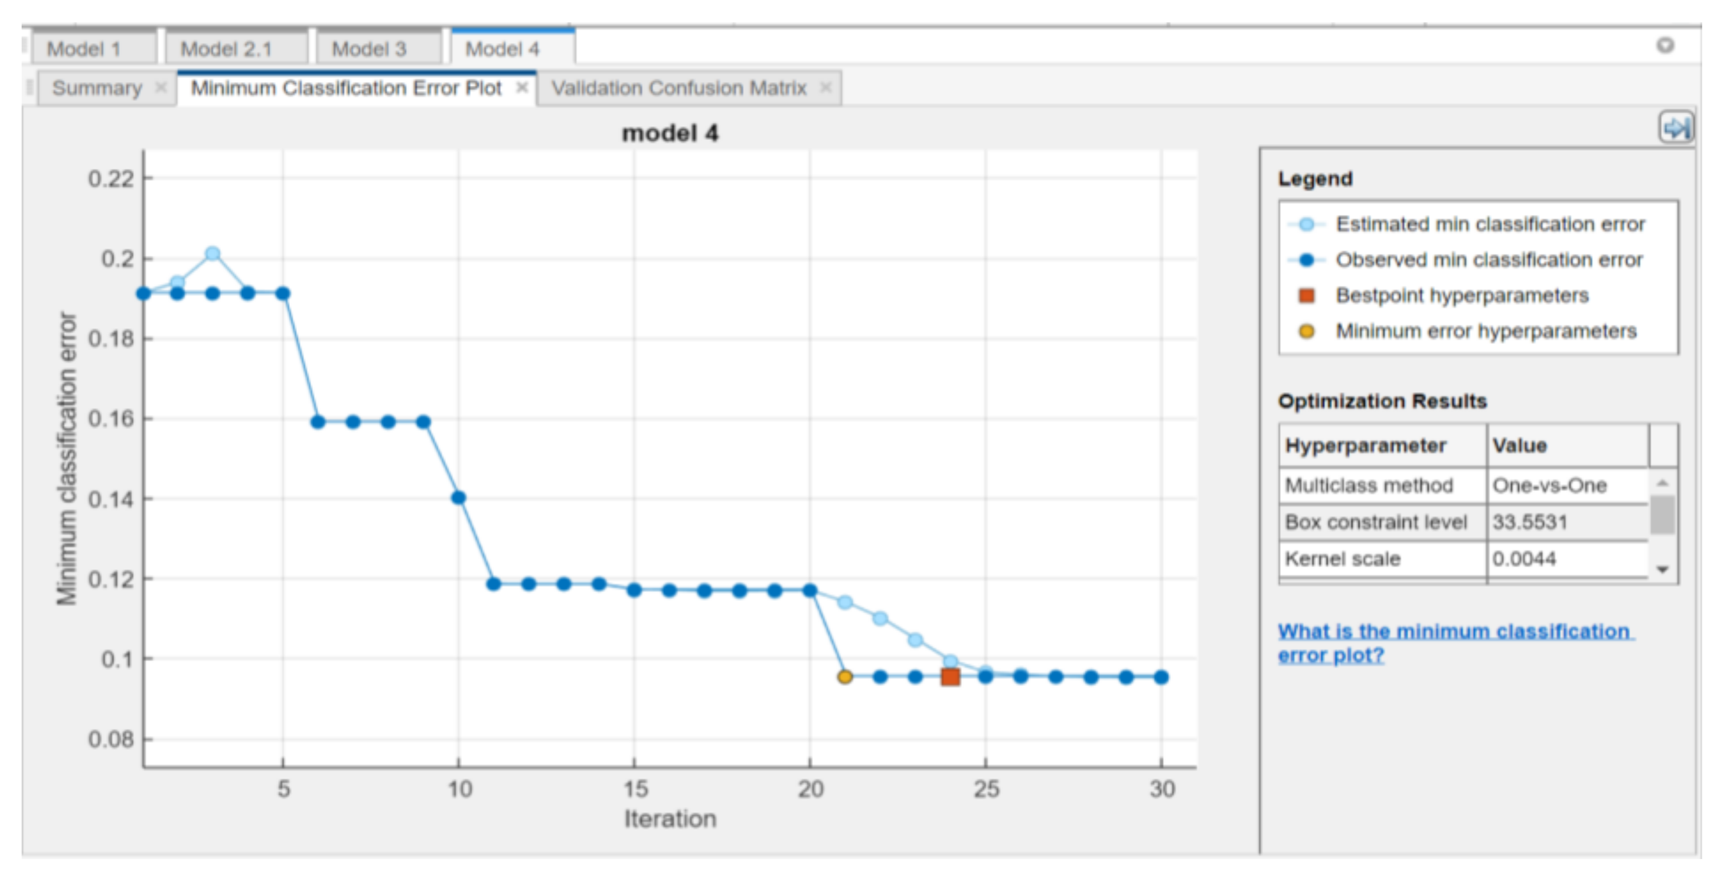
Task: Close the Summary tab
Action: click(161, 87)
